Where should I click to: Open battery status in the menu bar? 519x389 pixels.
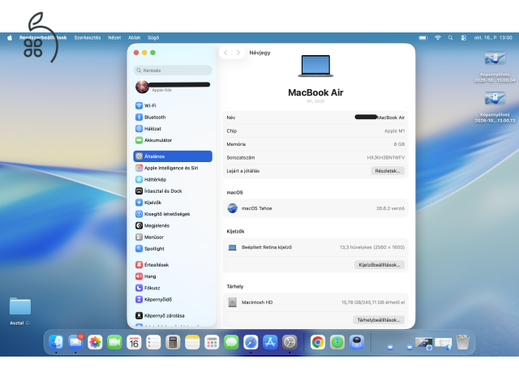[x=423, y=38]
